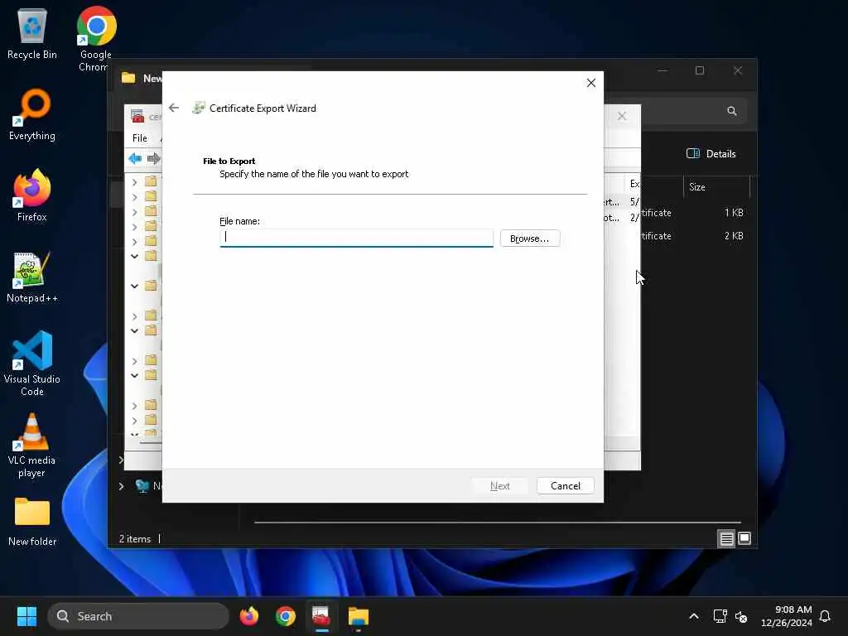Viewport: 848px width, 636px height.
Task: Click the search icon in File Explorer
Action: (x=732, y=111)
